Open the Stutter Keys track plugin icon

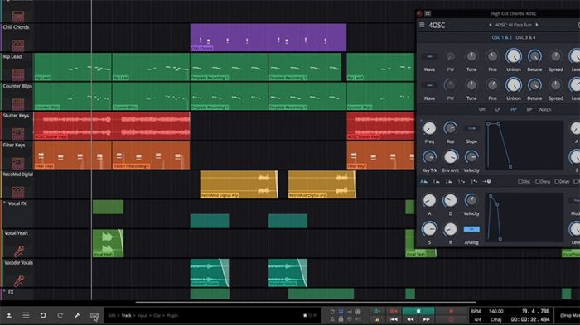17,133
